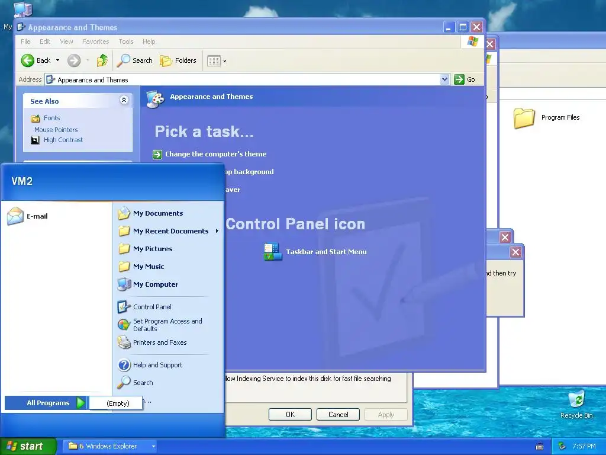Click Search in the start menu
The height and width of the screenshot is (455, 606).
(143, 383)
